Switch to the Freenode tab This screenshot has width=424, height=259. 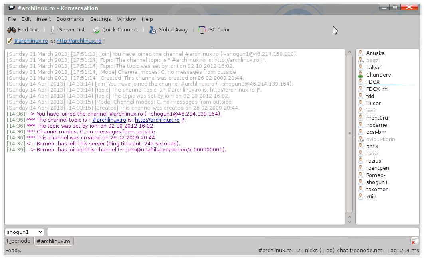pyautogui.click(x=18, y=241)
